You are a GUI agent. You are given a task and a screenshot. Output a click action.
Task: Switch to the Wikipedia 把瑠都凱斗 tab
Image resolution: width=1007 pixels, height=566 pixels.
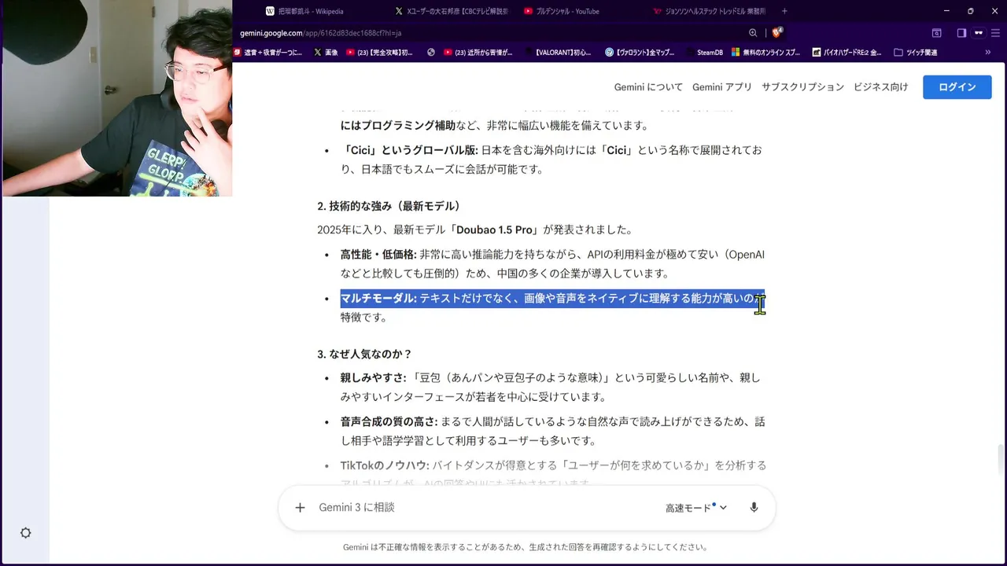(305, 11)
